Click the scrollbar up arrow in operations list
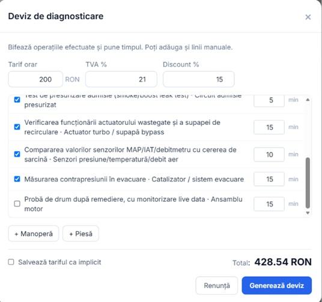The height and width of the screenshot is (302, 322). pos(308,100)
